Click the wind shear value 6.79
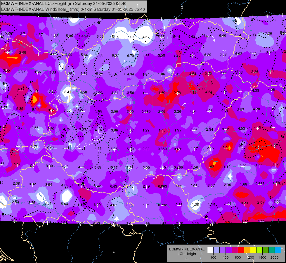 [130, 56]
